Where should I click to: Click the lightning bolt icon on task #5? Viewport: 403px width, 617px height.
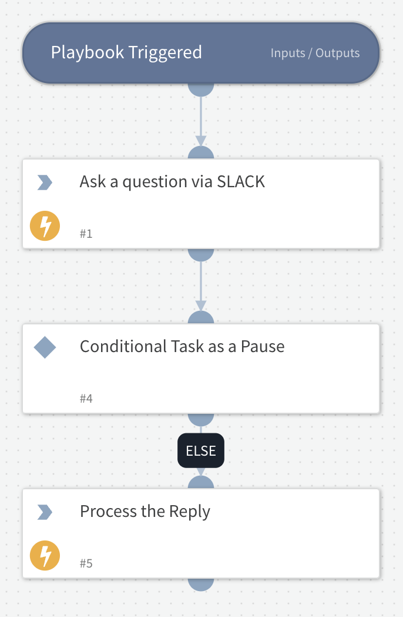tap(44, 555)
